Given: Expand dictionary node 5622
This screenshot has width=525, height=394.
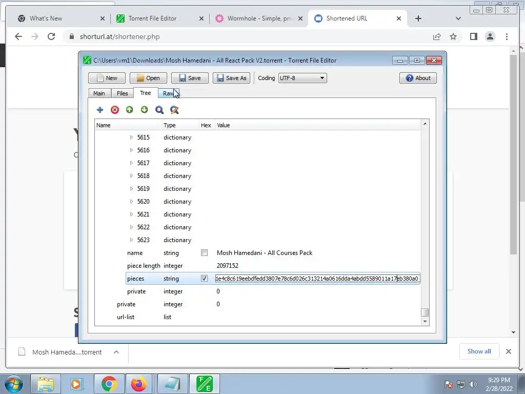Looking at the screenshot, I should (131, 227).
